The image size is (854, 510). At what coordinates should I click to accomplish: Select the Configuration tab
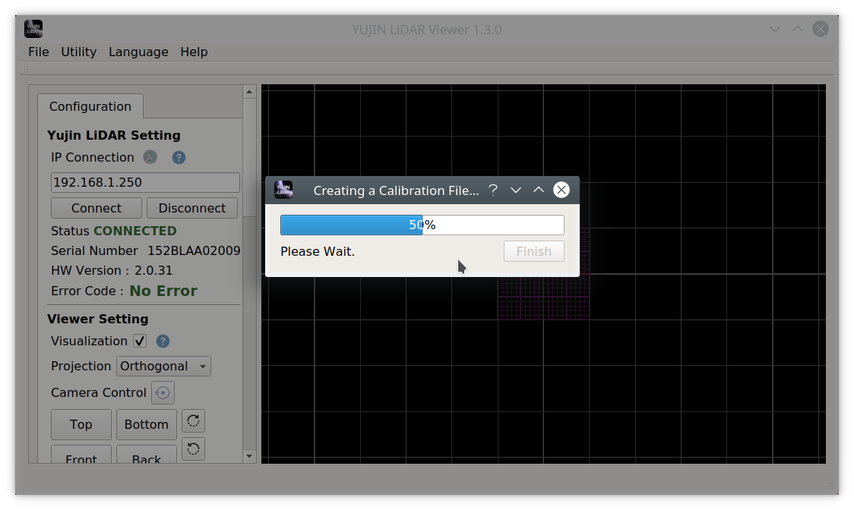(x=90, y=106)
